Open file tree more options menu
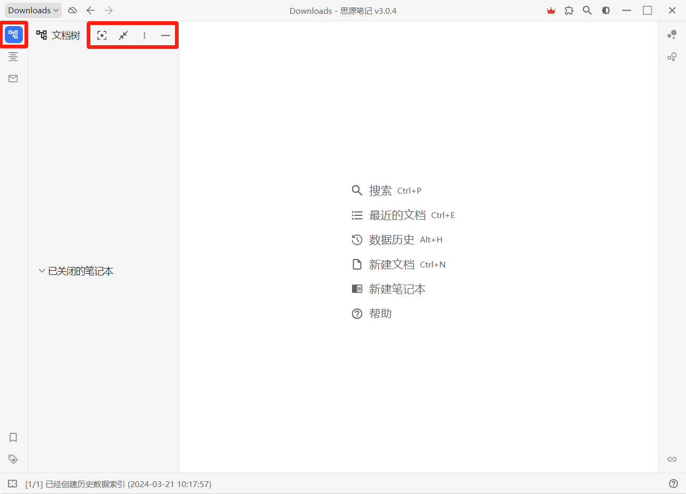Image resolution: width=686 pixels, height=494 pixels. pos(145,35)
